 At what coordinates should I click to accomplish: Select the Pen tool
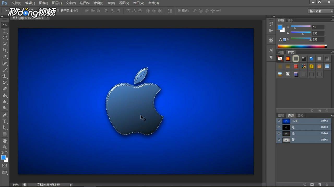coord(5,115)
